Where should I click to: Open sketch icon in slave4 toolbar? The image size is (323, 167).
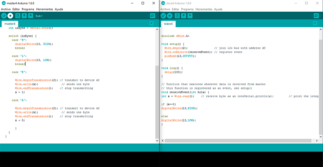coord(184,15)
